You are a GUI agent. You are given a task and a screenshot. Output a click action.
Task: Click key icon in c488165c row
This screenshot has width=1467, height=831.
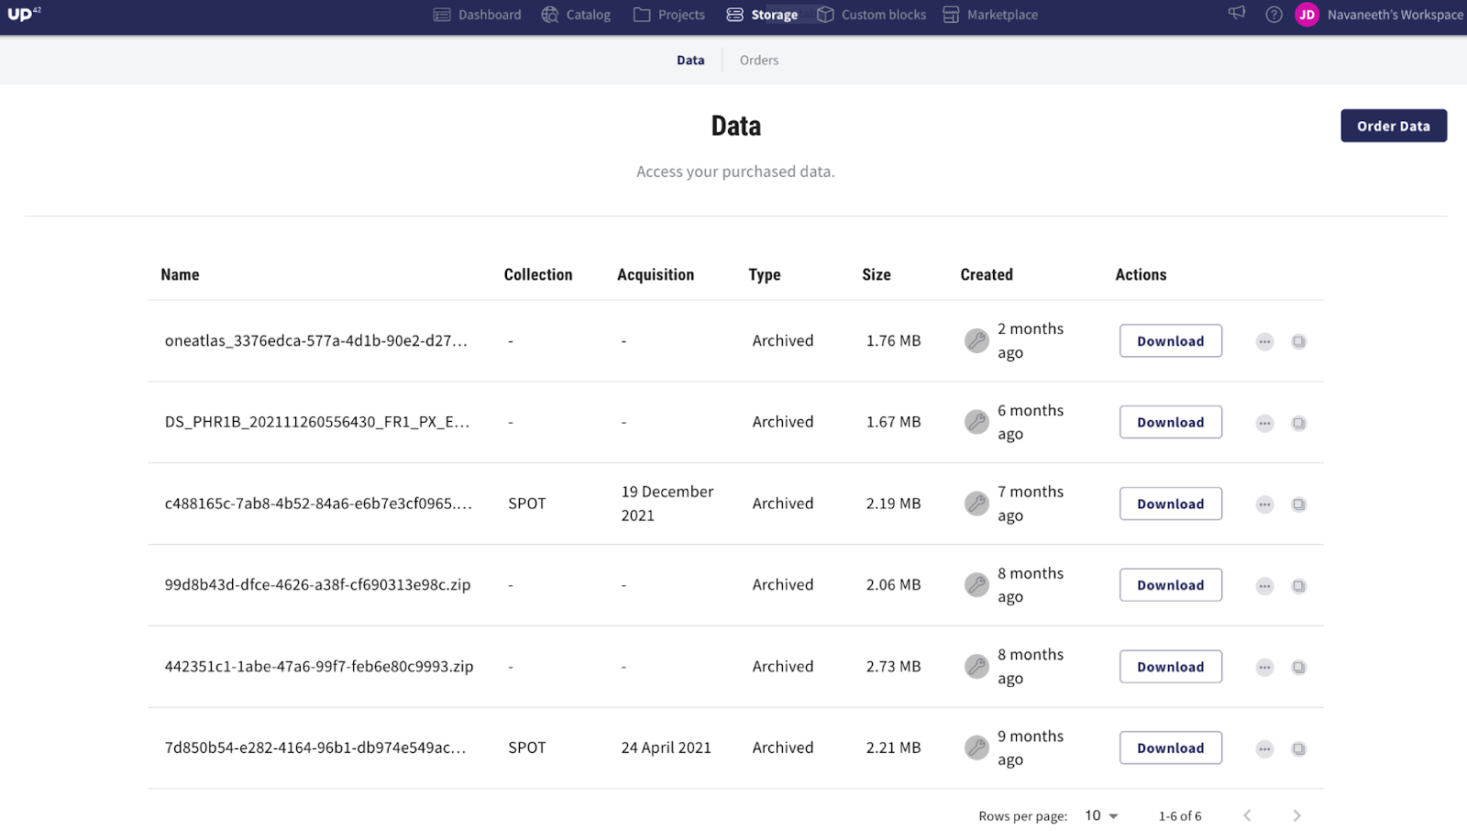pyautogui.click(x=976, y=504)
